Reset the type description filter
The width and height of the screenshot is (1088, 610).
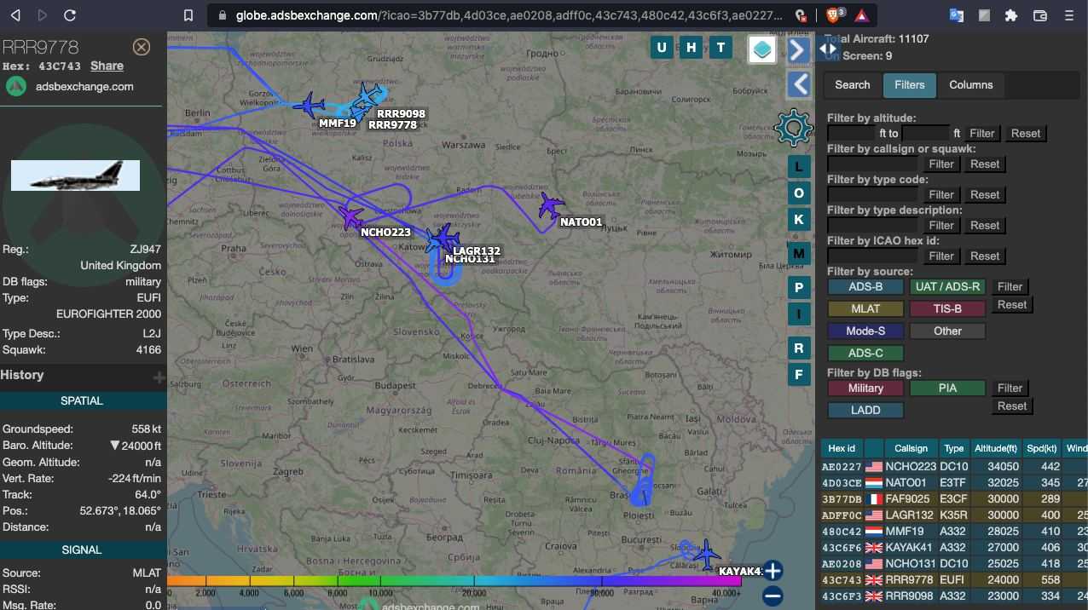point(985,225)
